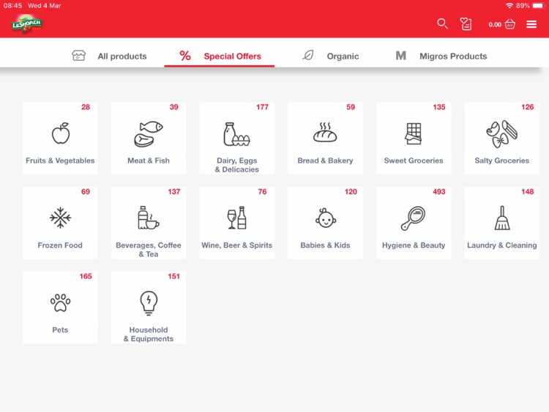Open Wine, Beer & Spirits label

[x=236, y=245]
